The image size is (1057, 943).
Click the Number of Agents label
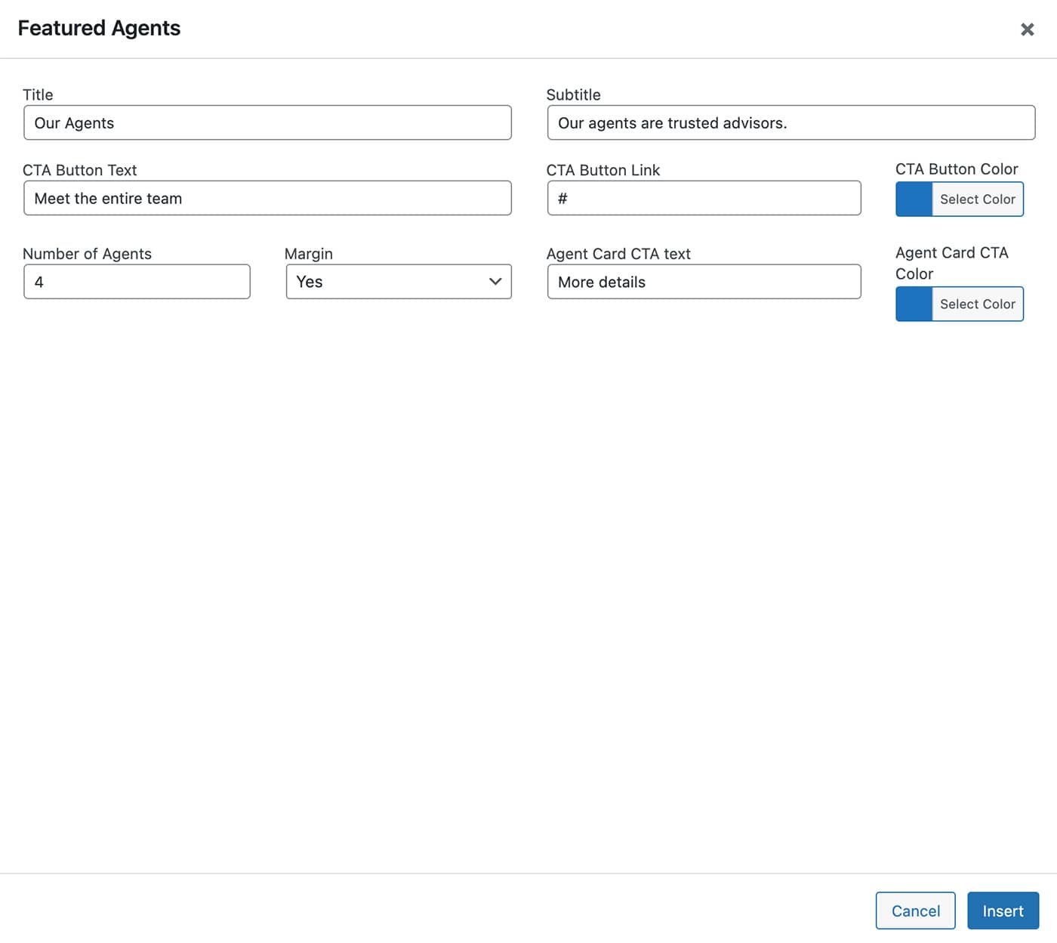tap(87, 254)
